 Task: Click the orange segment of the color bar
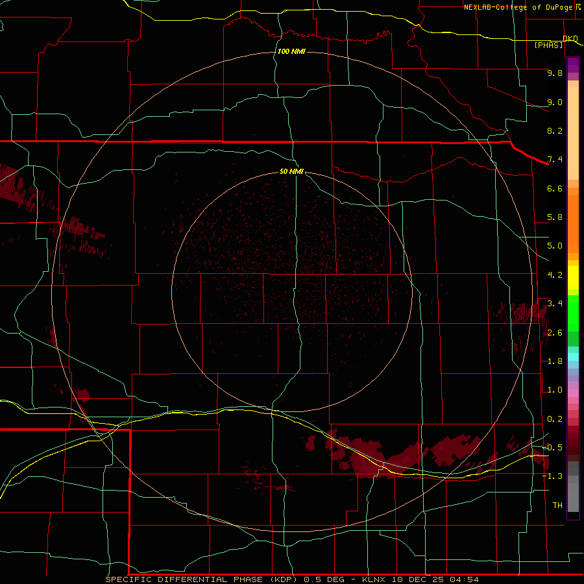pyautogui.click(x=573, y=224)
